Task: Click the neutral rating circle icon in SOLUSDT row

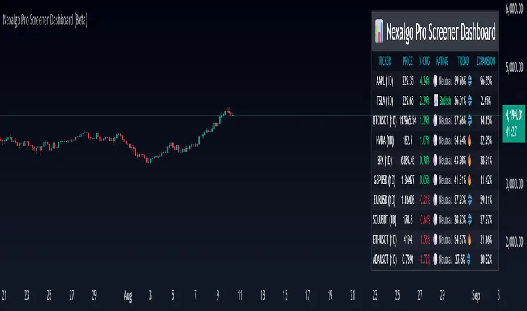Action: (435, 220)
